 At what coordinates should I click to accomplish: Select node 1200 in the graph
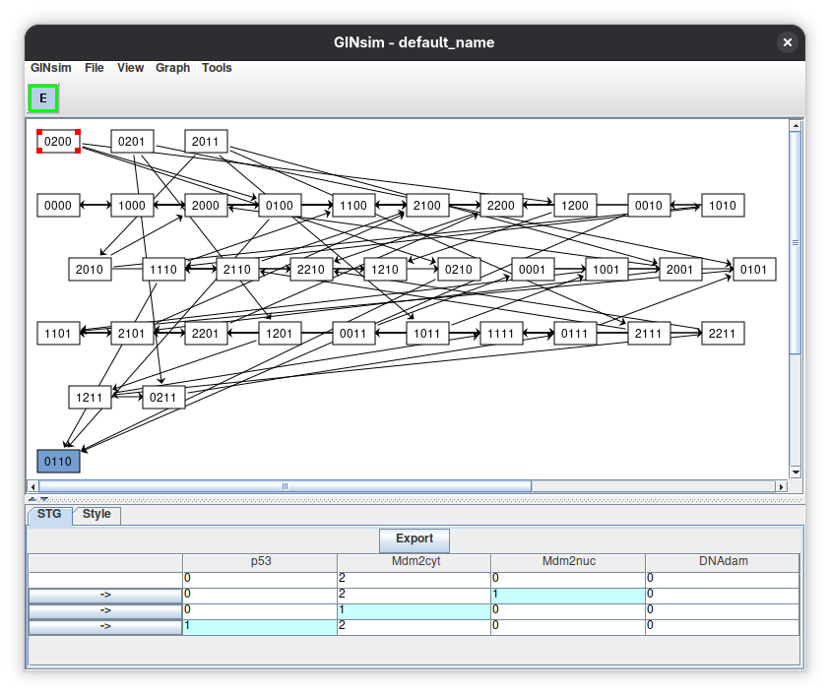tap(575, 206)
